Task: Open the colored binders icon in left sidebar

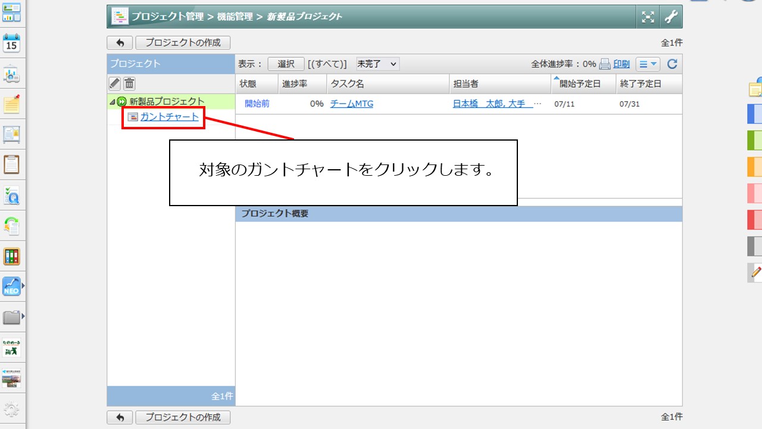Action: click(12, 257)
